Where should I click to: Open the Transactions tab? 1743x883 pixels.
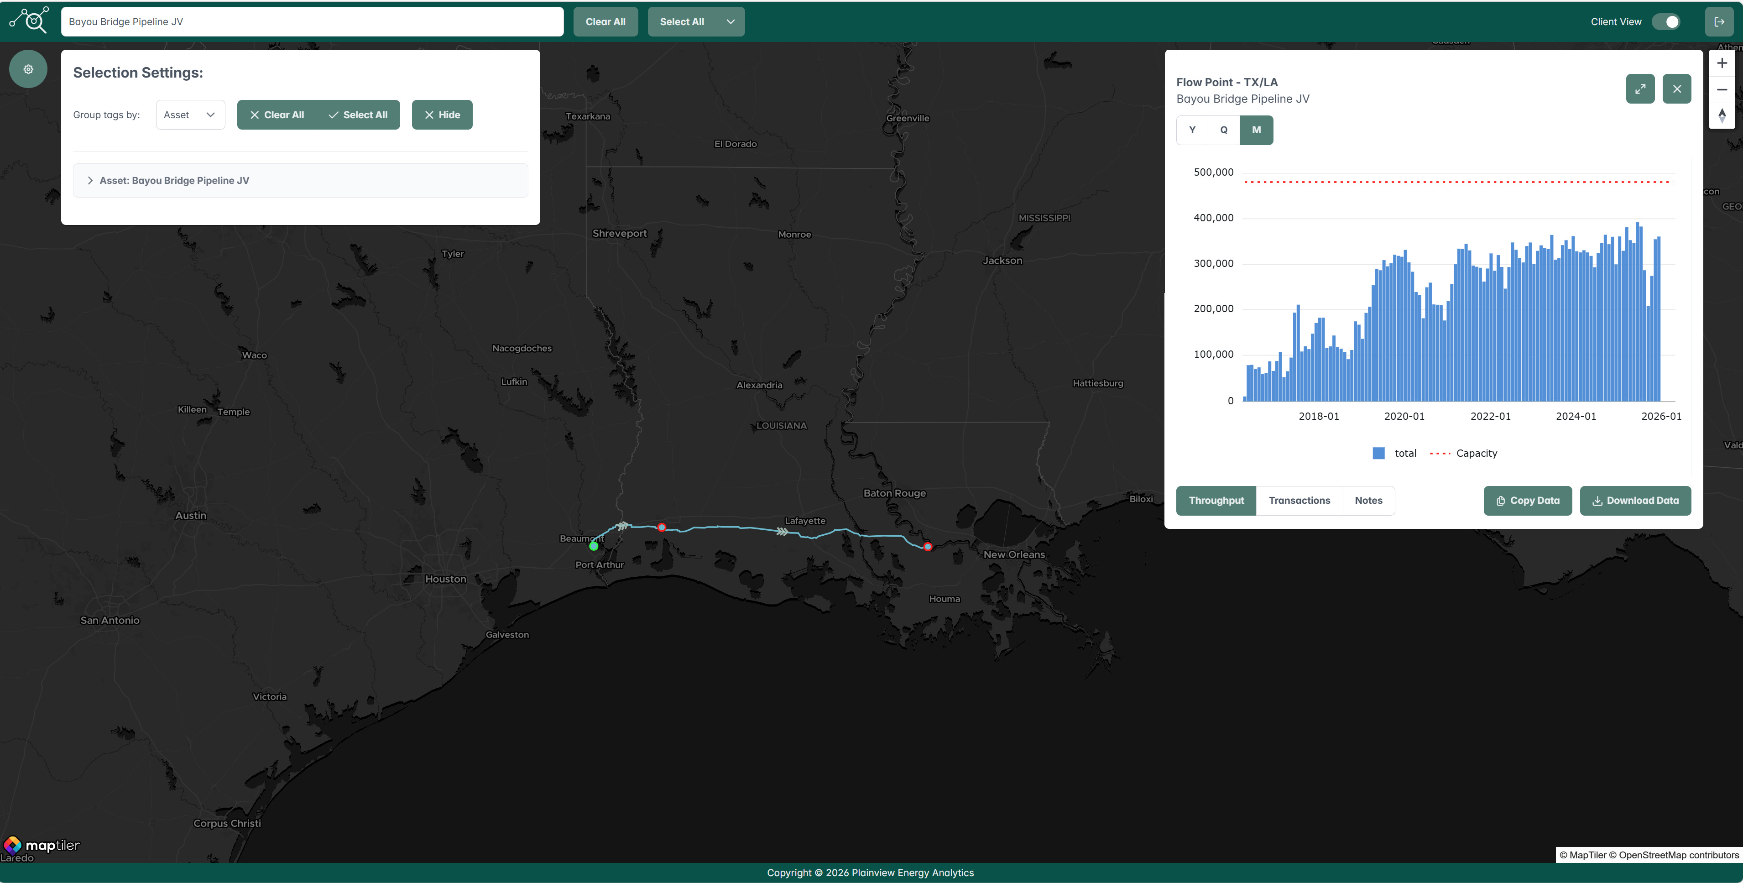pos(1299,501)
